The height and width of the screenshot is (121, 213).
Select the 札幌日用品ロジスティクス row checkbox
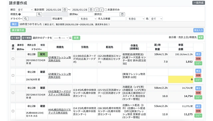click(x=13, y=111)
